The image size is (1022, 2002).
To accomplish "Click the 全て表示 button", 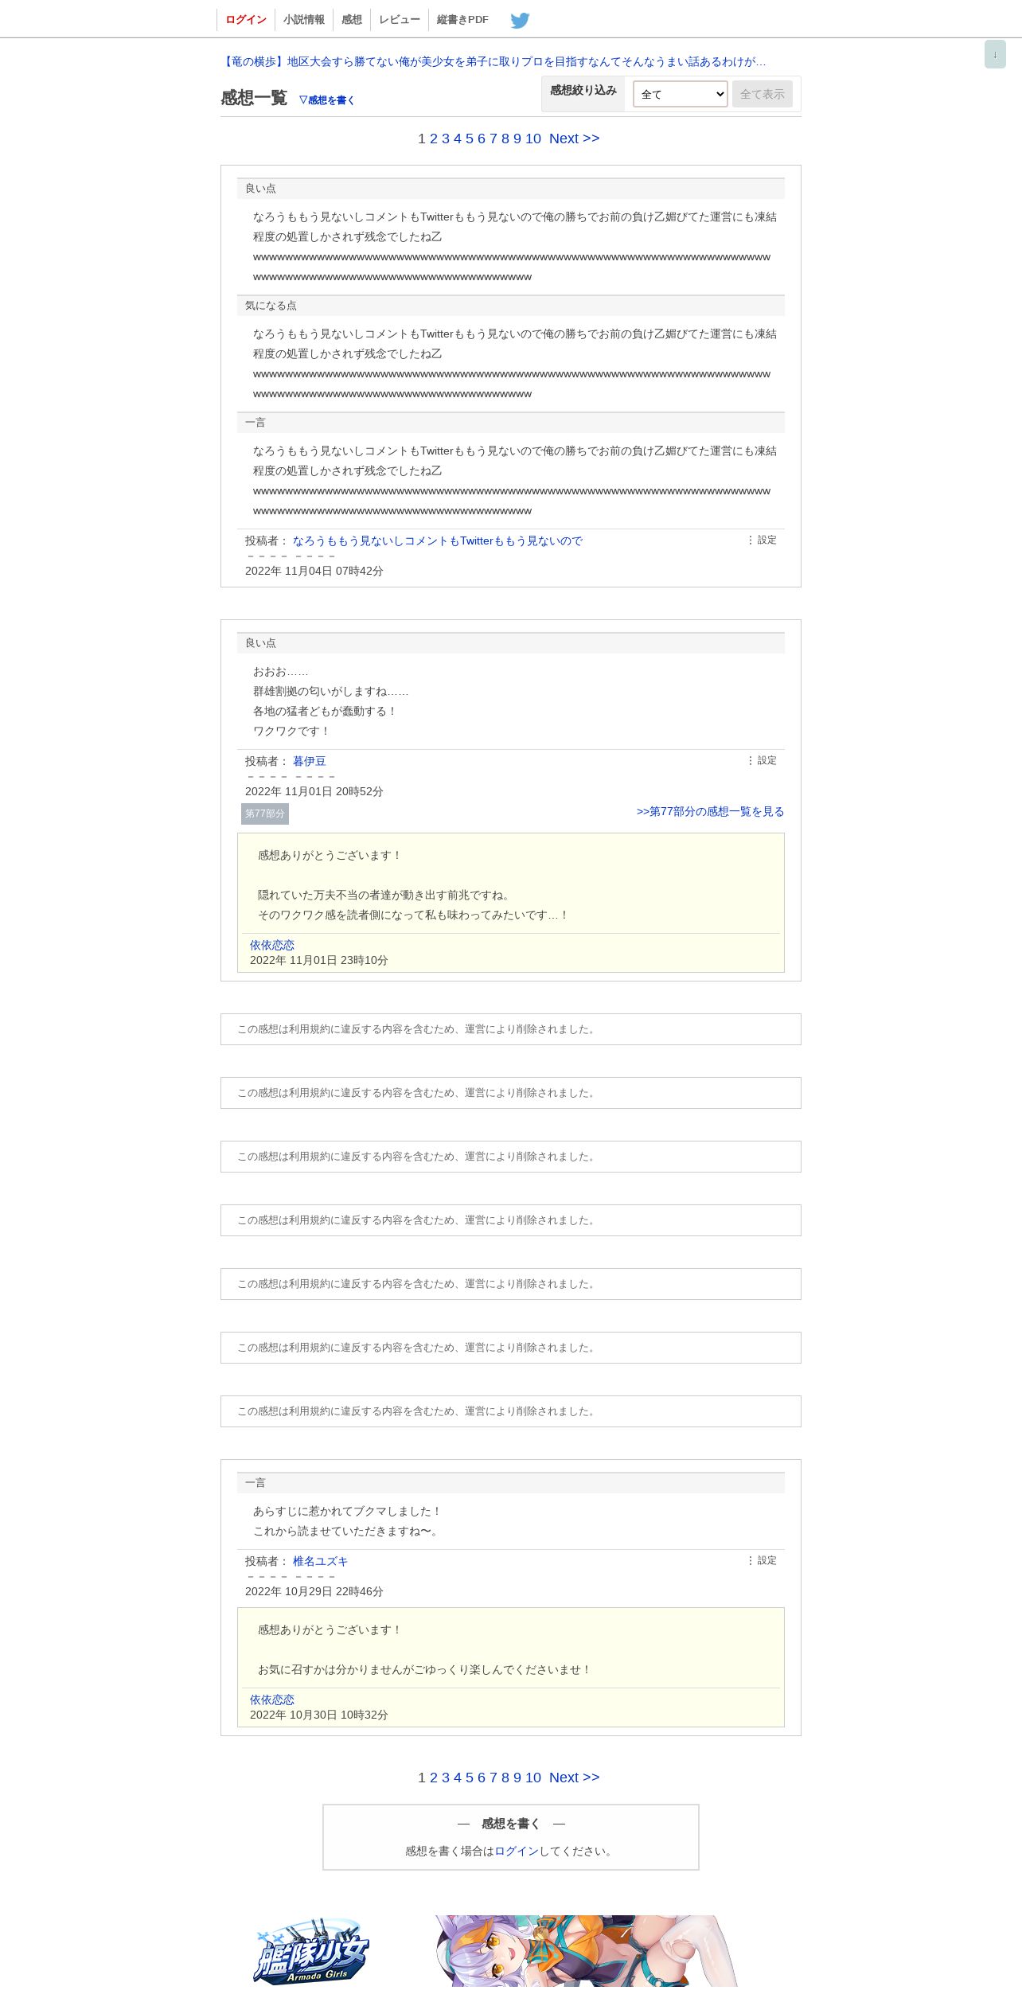I will point(763,94).
